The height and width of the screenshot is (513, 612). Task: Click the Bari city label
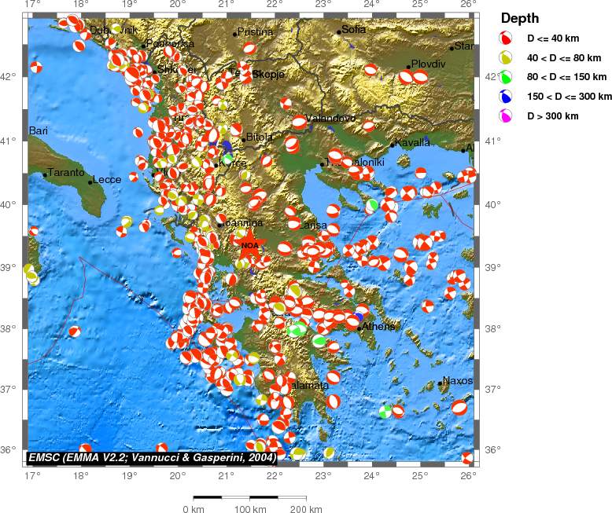pyautogui.click(x=39, y=130)
